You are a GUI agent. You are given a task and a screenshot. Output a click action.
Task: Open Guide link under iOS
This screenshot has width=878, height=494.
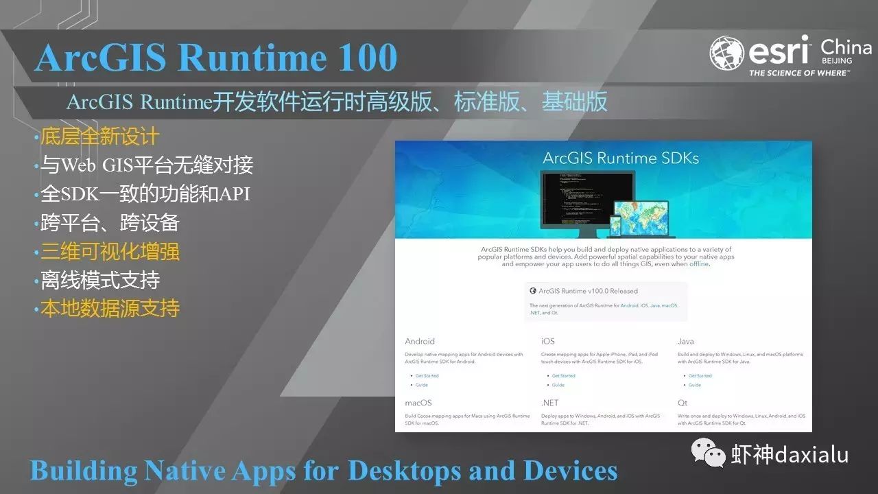coord(558,385)
